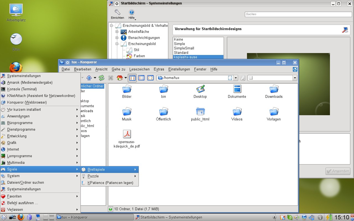
Task: Switch Konqueror to detailed list view
Action: point(141,78)
